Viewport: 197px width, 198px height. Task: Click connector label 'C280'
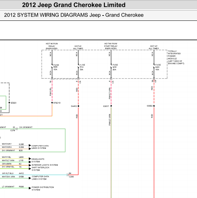click(x=71, y=177)
